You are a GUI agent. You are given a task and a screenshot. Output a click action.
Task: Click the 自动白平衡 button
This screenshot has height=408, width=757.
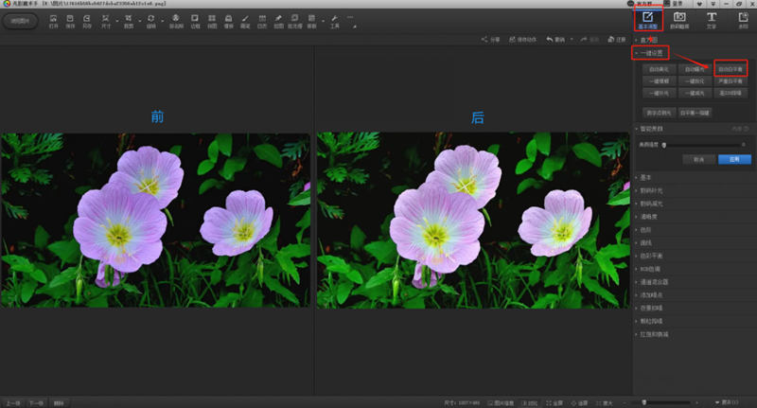(x=731, y=69)
